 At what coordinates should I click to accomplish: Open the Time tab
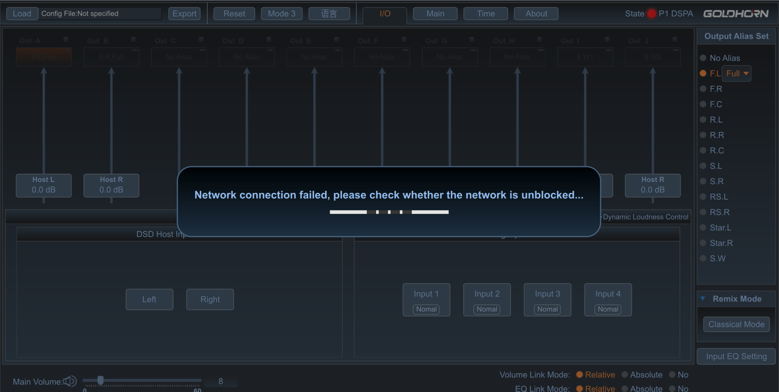click(x=486, y=14)
